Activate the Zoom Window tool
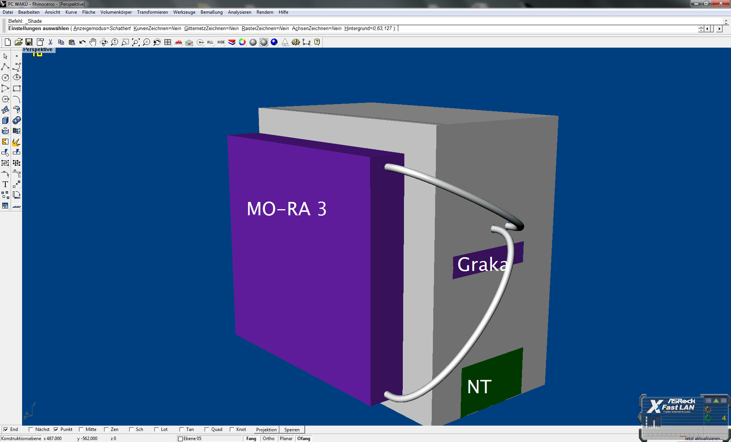This screenshot has height=442, width=731. [x=125, y=42]
